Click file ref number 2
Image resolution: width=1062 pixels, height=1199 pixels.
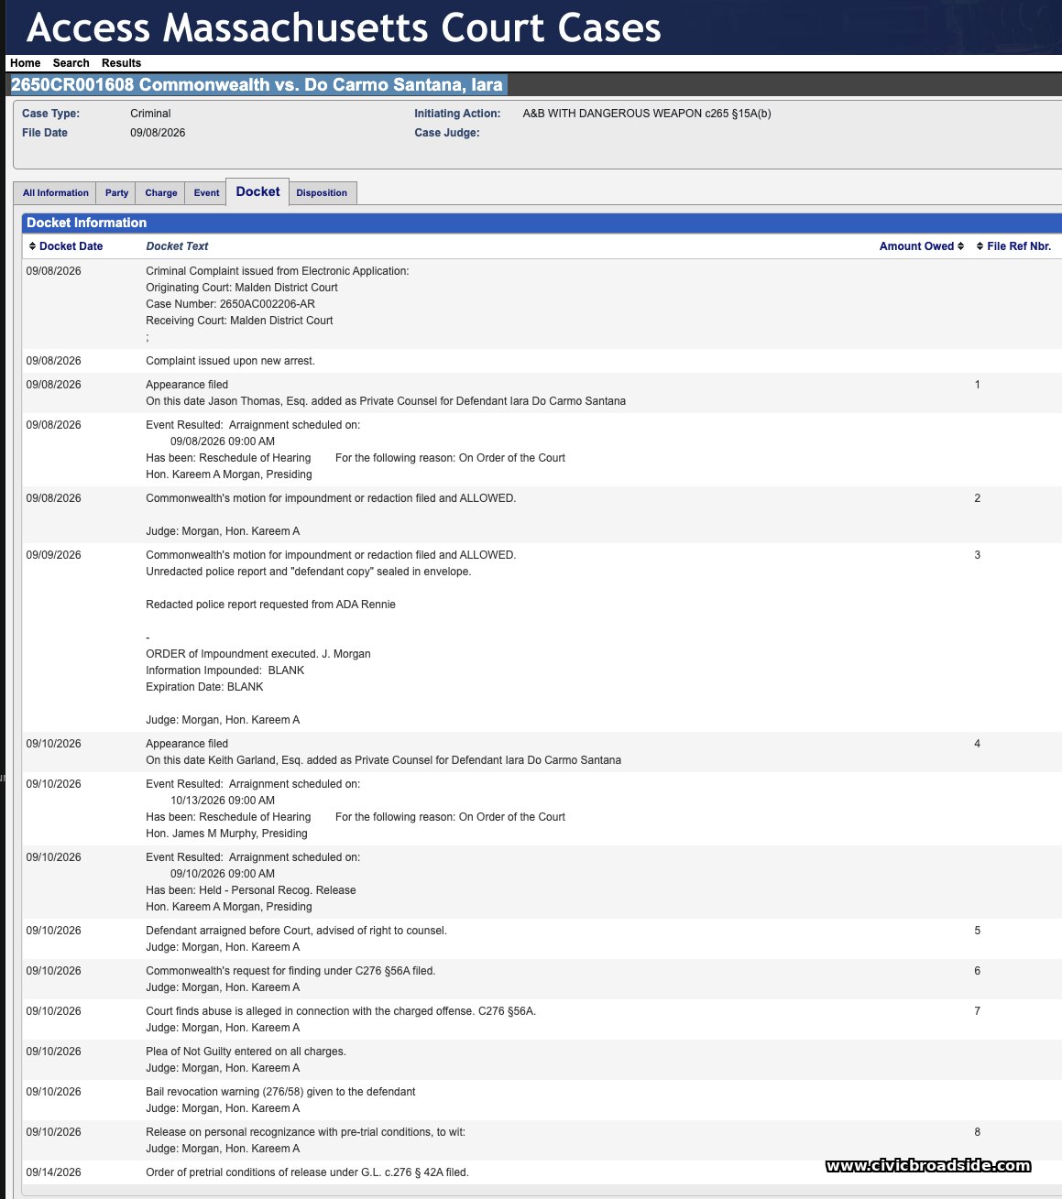click(x=978, y=498)
